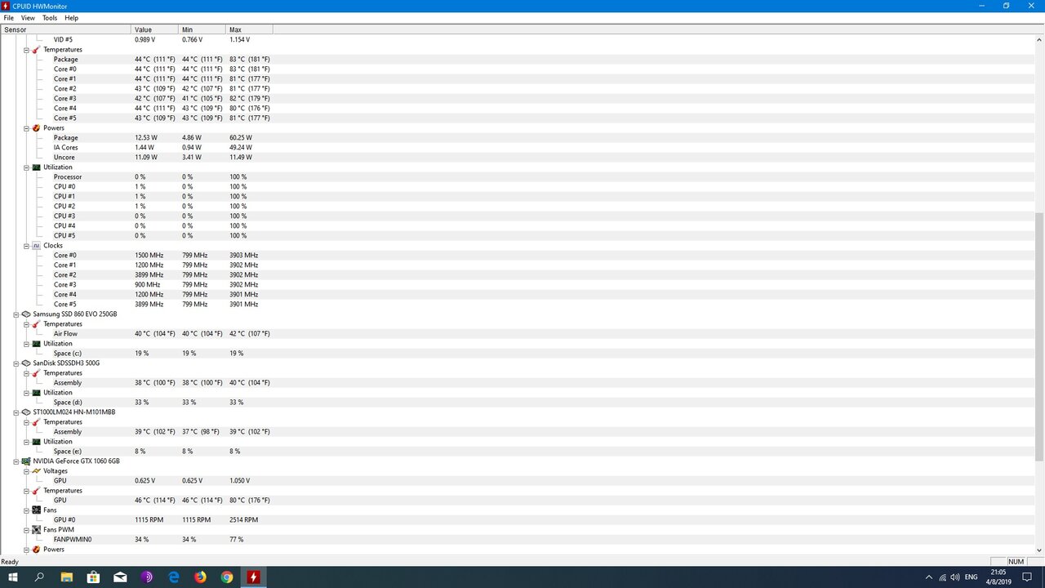Collapse the CPU Temperatures group
The image size is (1045, 588).
(x=26, y=50)
